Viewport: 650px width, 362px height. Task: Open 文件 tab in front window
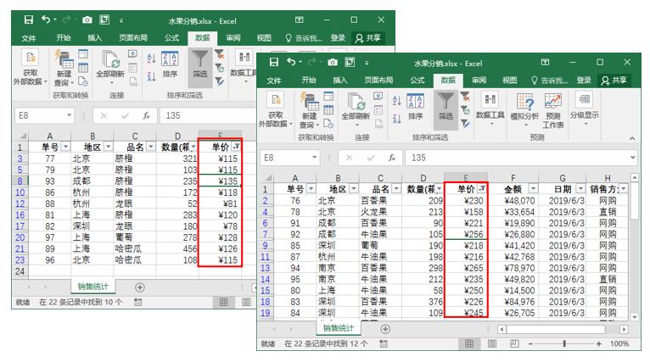point(274,81)
